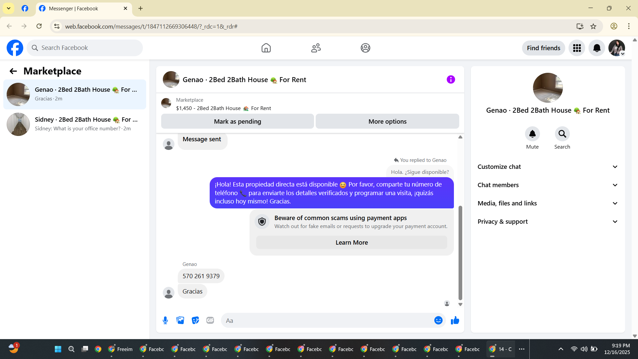Choose a GIF using the GIF icon
The image size is (638, 359).
210,320
